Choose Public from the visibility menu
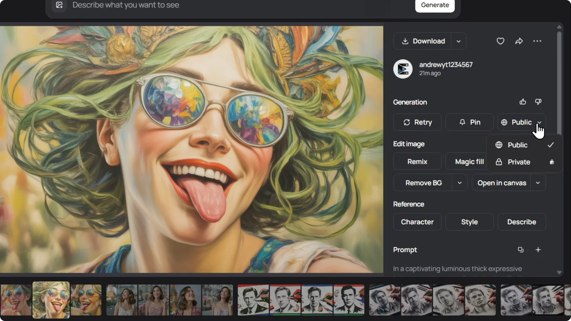The width and height of the screenshot is (571, 321). tap(517, 145)
